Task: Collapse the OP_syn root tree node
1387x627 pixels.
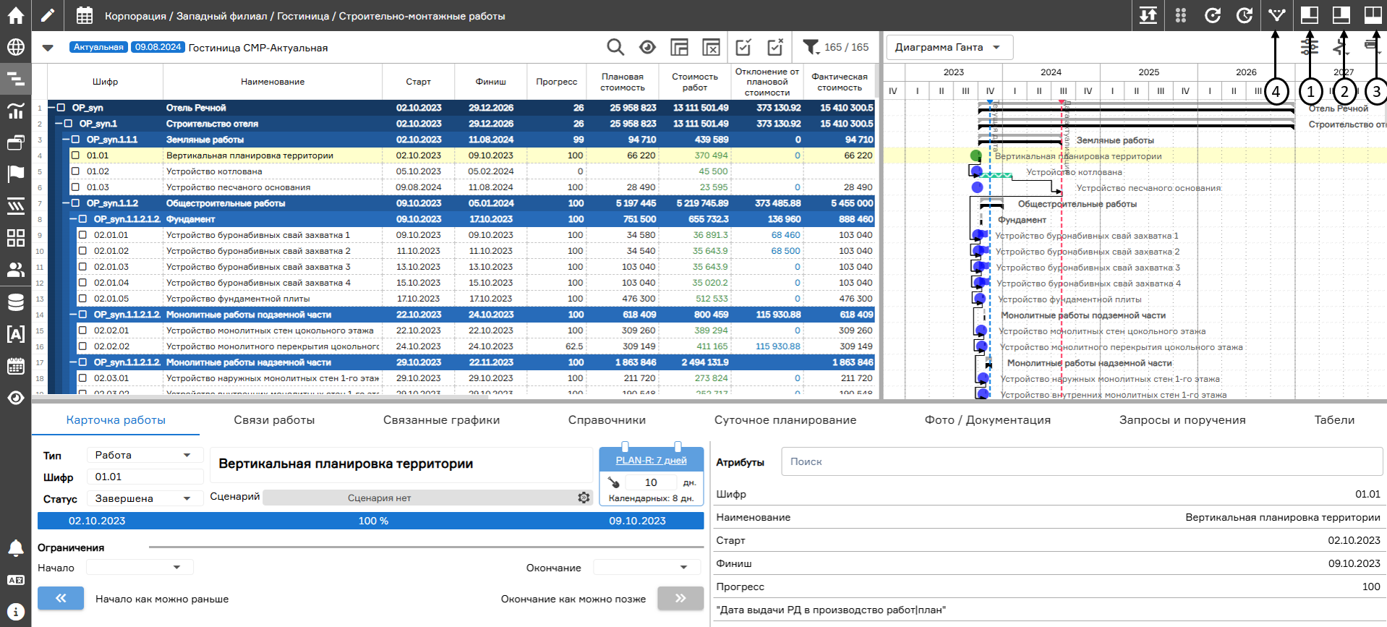Action: click(51, 108)
